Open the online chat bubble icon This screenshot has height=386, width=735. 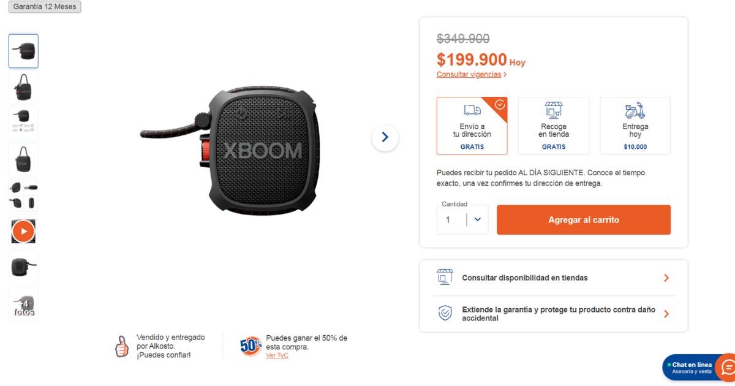coord(727,367)
